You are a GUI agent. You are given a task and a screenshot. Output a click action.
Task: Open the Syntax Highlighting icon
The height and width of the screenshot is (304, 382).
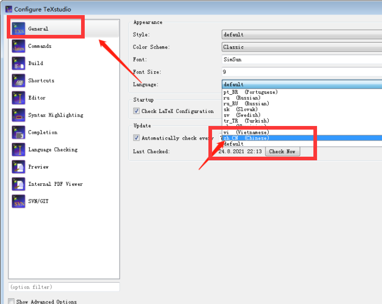(19, 115)
